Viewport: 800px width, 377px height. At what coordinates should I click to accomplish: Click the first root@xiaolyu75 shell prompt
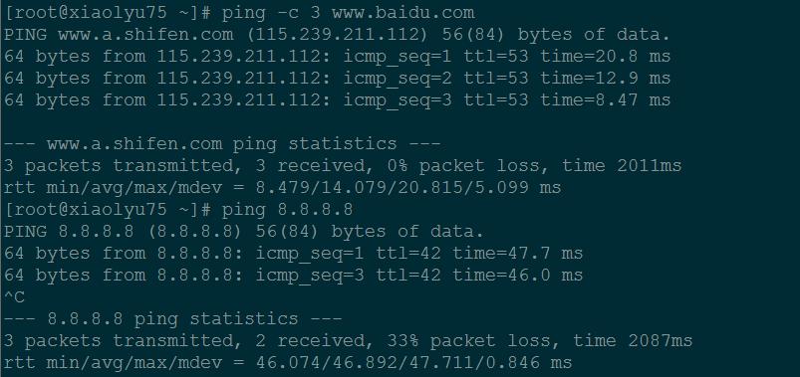pos(108,13)
